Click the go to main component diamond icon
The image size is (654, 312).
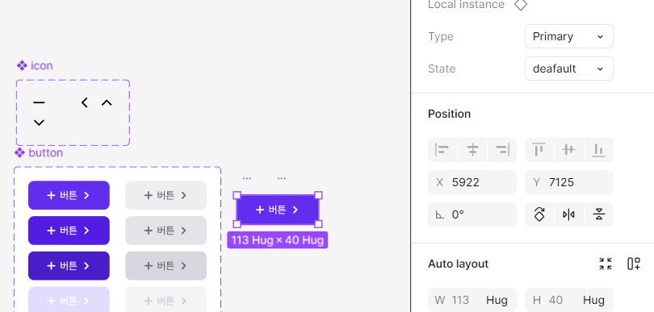[x=520, y=5]
